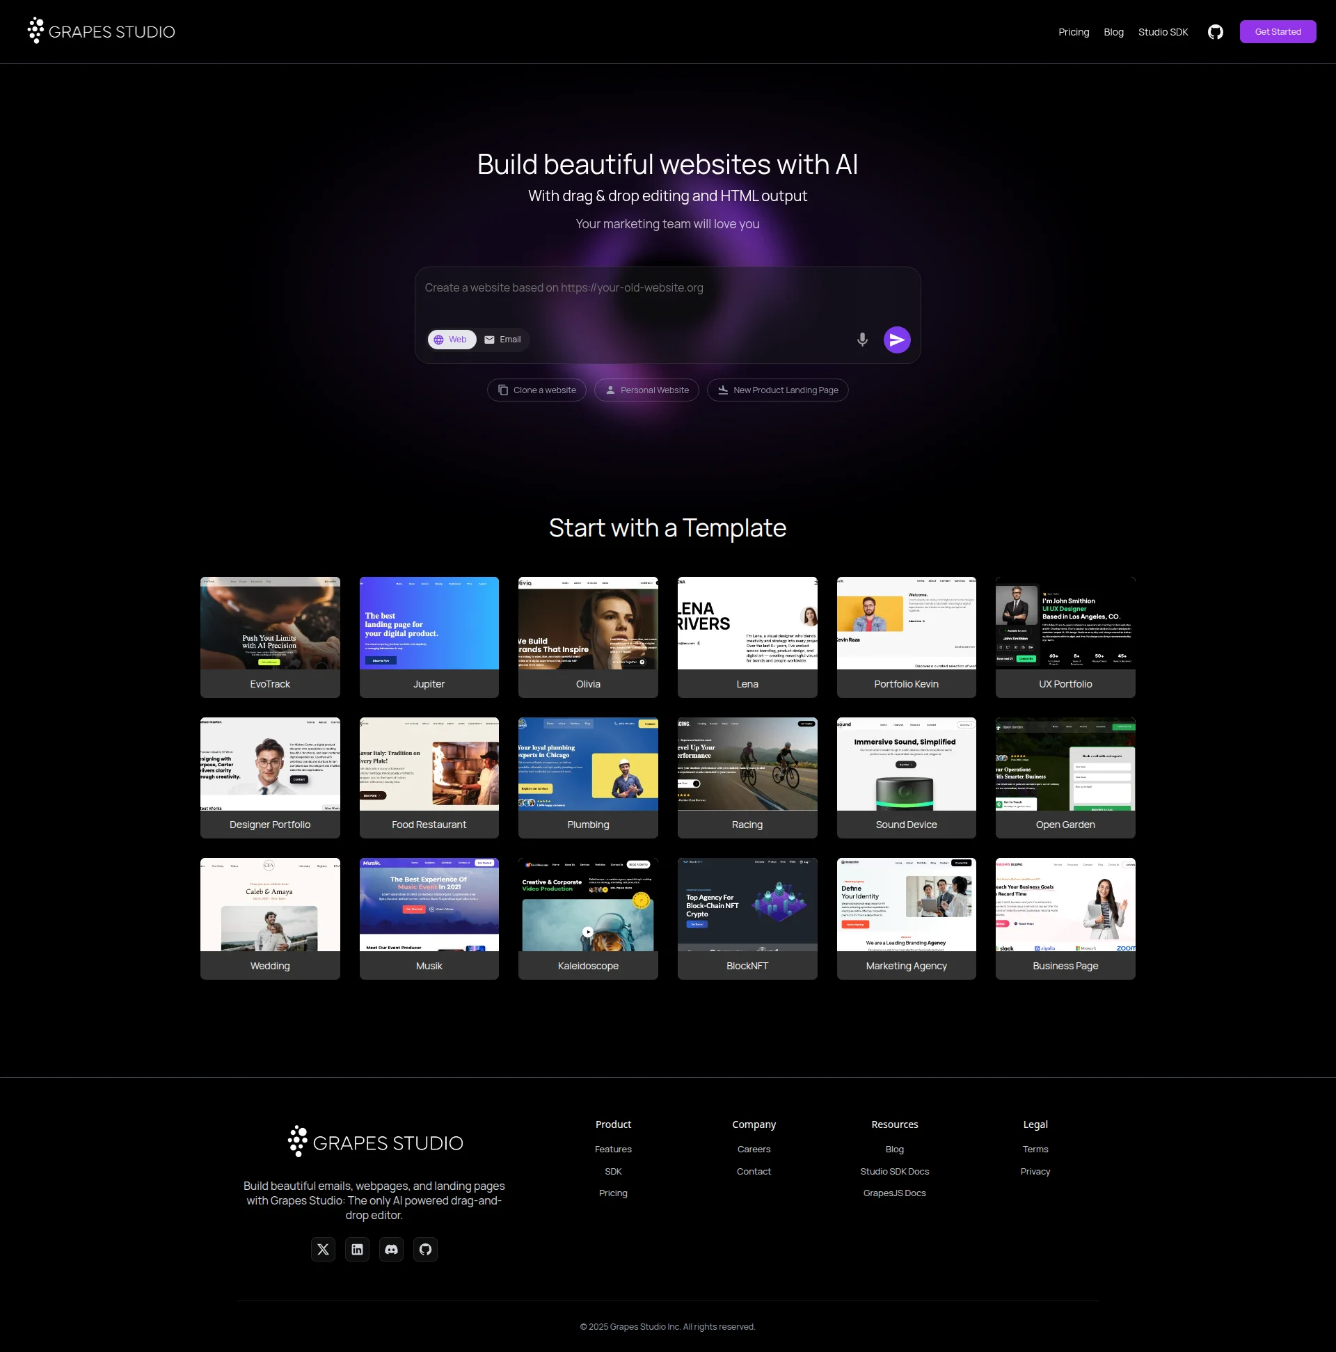Open the GrapesJS Docs footer link

894,1193
